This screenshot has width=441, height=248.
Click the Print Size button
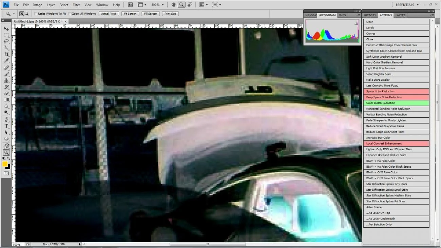coord(170,14)
